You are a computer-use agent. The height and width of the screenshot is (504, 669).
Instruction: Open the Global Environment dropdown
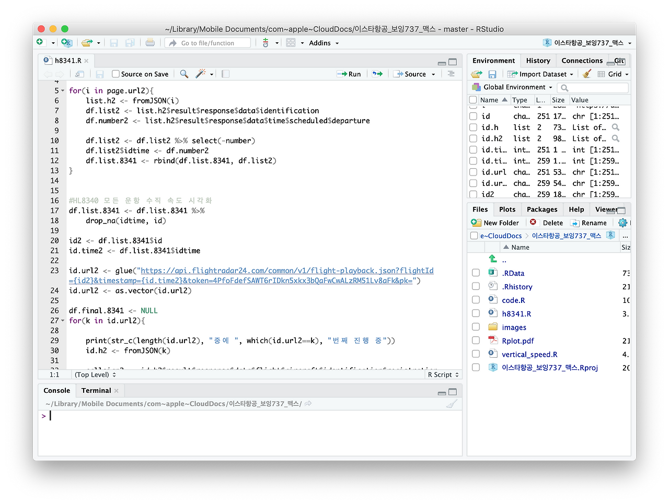pyautogui.click(x=512, y=87)
